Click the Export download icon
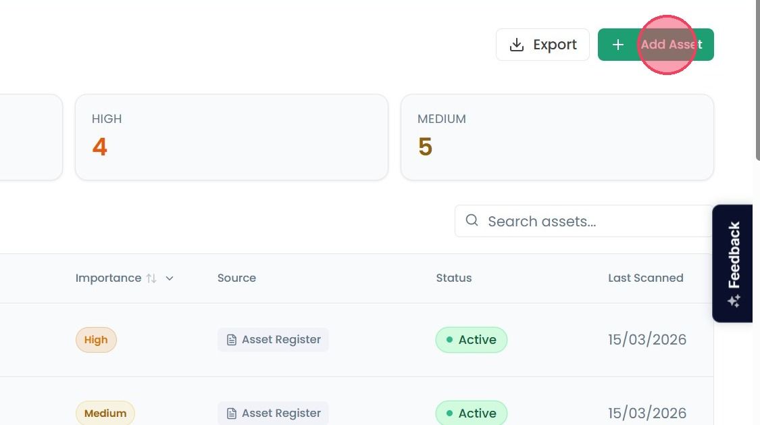Viewport: 760px width, 425px height. (x=517, y=45)
